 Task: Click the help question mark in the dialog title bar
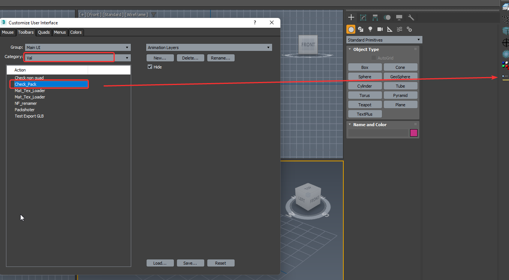pyautogui.click(x=255, y=22)
